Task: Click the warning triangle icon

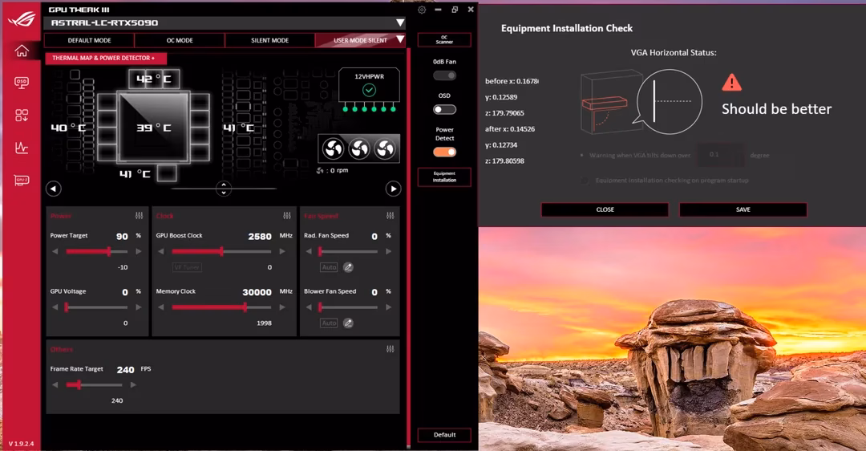Action: (732, 83)
